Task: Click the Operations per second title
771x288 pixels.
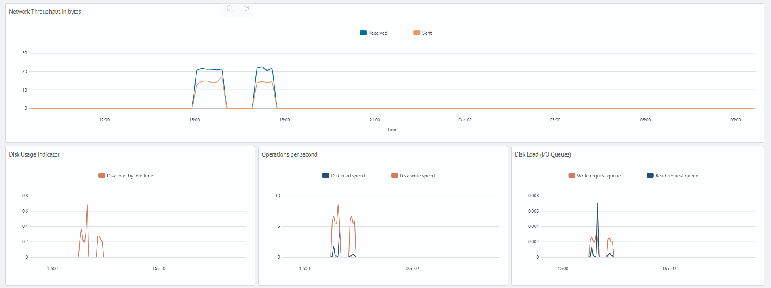Action: coord(290,154)
